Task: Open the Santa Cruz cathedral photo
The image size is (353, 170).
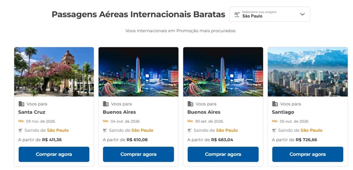Action: pyautogui.click(x=54, y=72)
